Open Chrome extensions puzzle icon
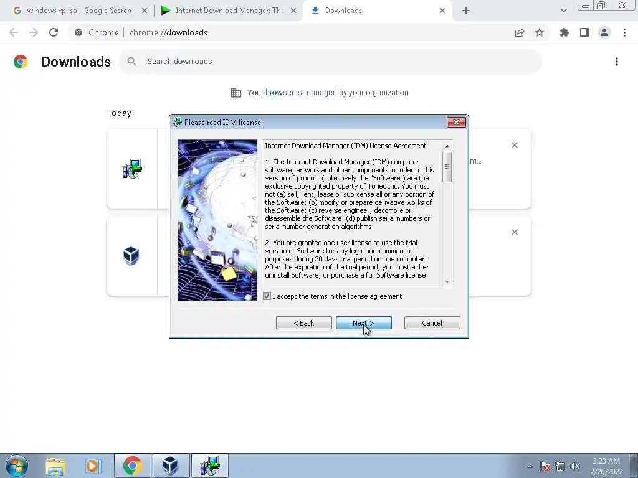Viewport: 638px width, 478px height. (x=564, y=32)
